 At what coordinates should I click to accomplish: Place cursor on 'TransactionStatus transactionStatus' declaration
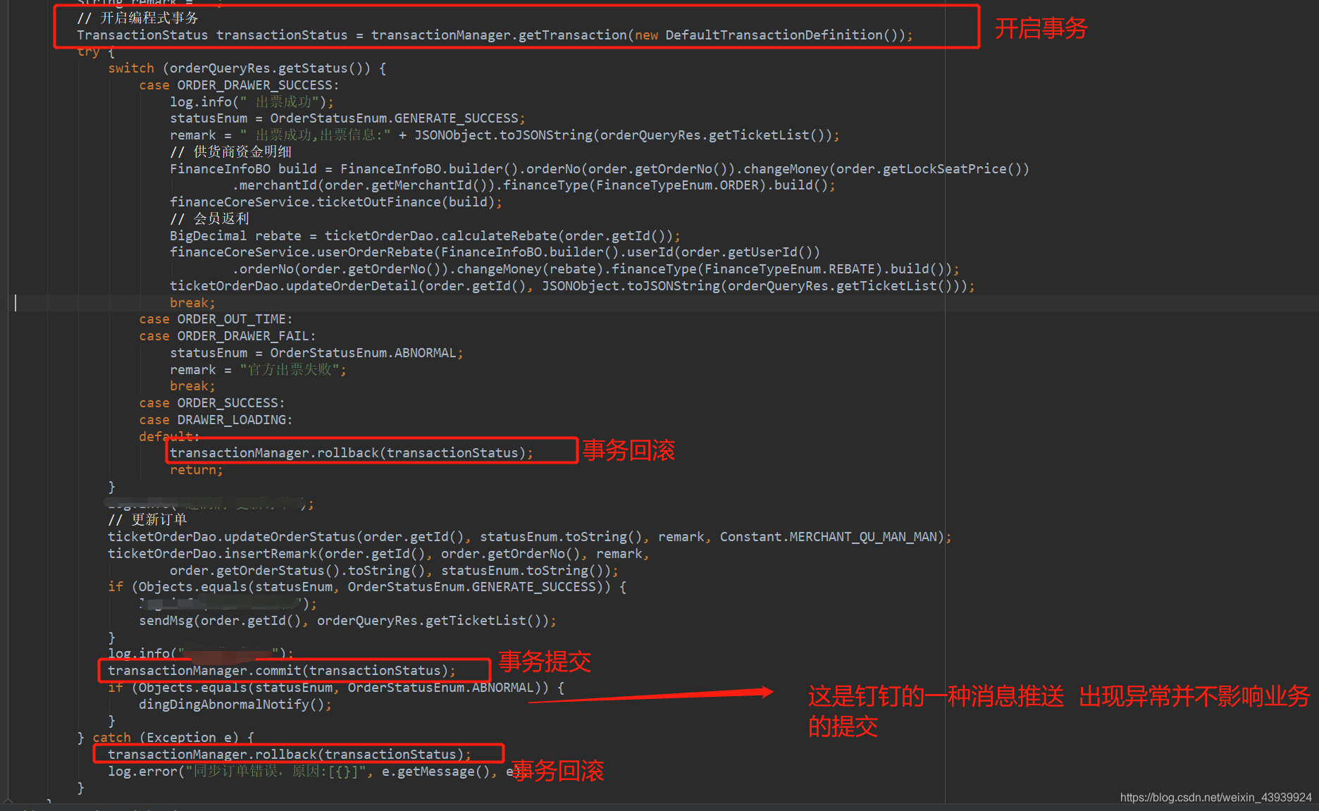pyautogui.click(x=212, y=35)
